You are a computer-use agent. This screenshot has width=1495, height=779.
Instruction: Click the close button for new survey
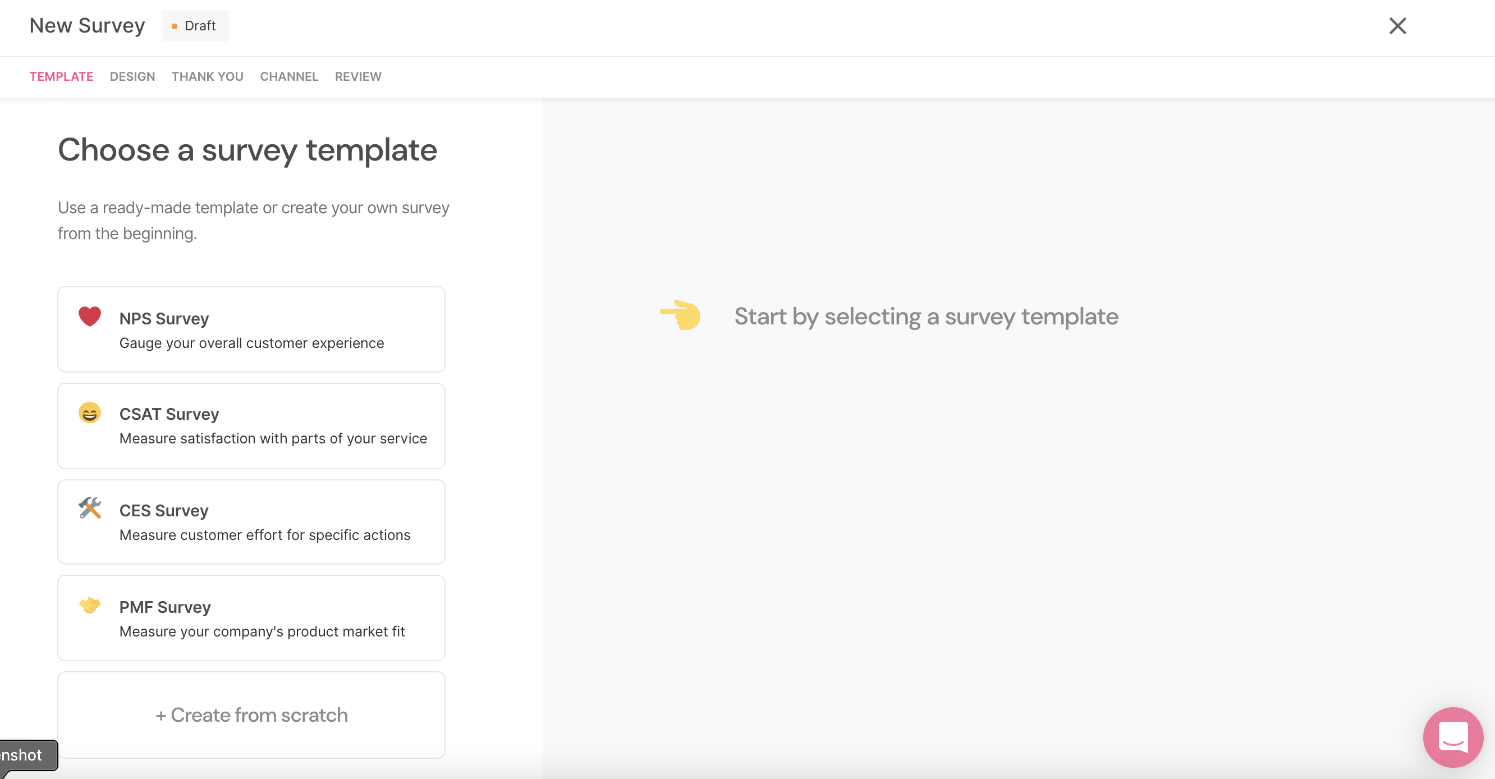point(1398,25)
